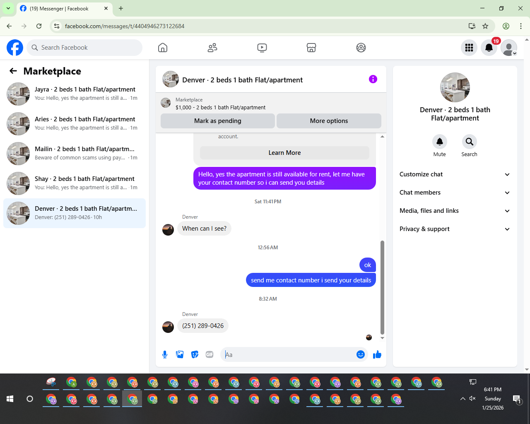Mute this conversation with the bell icon
Image resolution: width=530 pixels, height=424 pixels.
coord(440,142)
